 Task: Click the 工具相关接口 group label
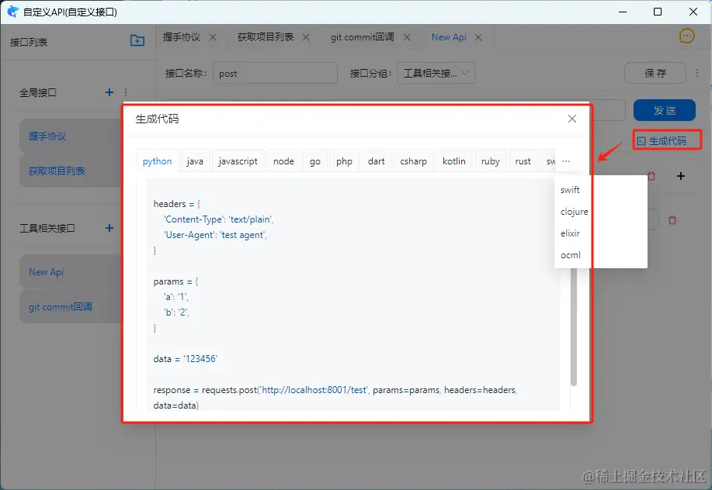click(47, 229)
